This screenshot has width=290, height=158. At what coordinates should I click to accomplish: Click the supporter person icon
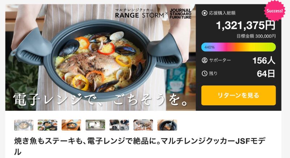pos(204,60)
